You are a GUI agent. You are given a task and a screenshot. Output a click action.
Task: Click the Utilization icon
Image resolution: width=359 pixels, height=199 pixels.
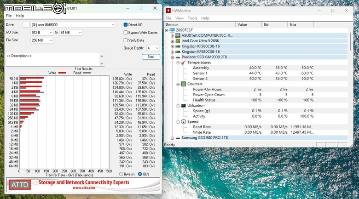[183, 105]
